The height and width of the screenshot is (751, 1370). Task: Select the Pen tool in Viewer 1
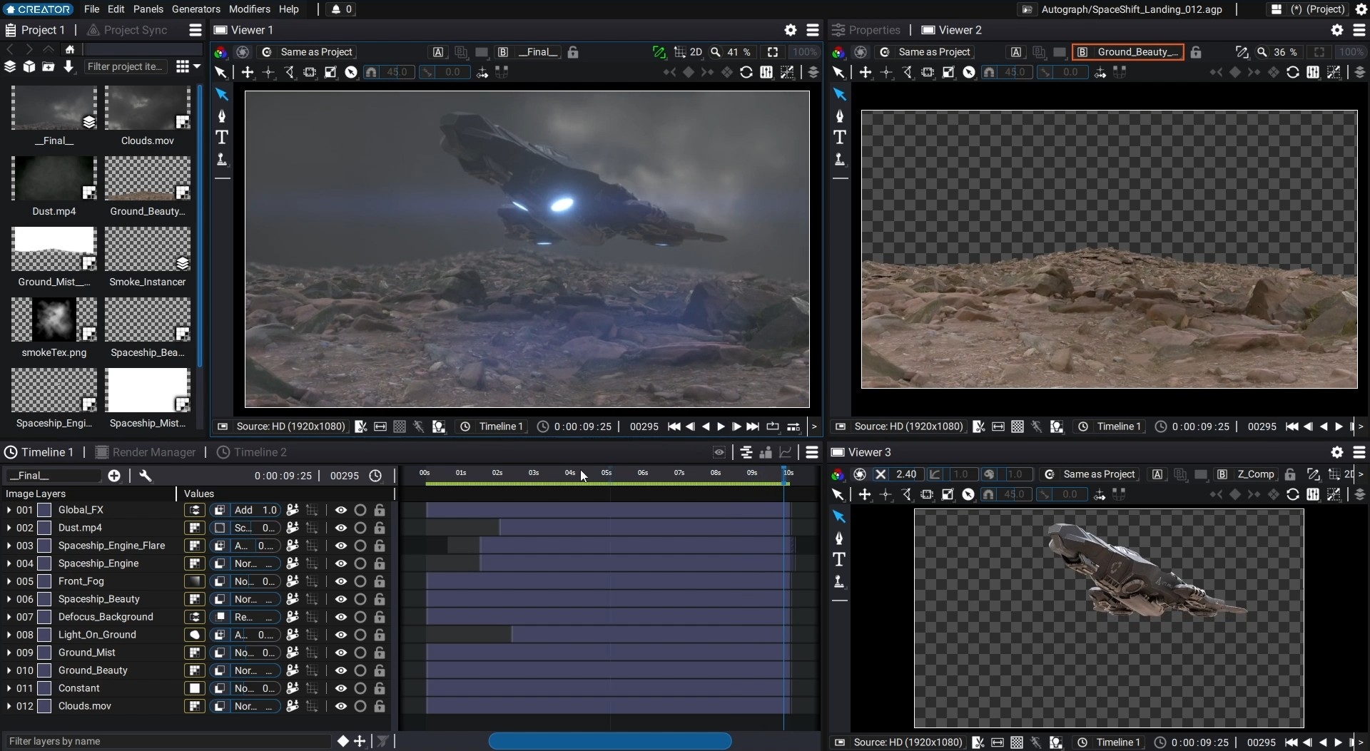coord(222,116)
